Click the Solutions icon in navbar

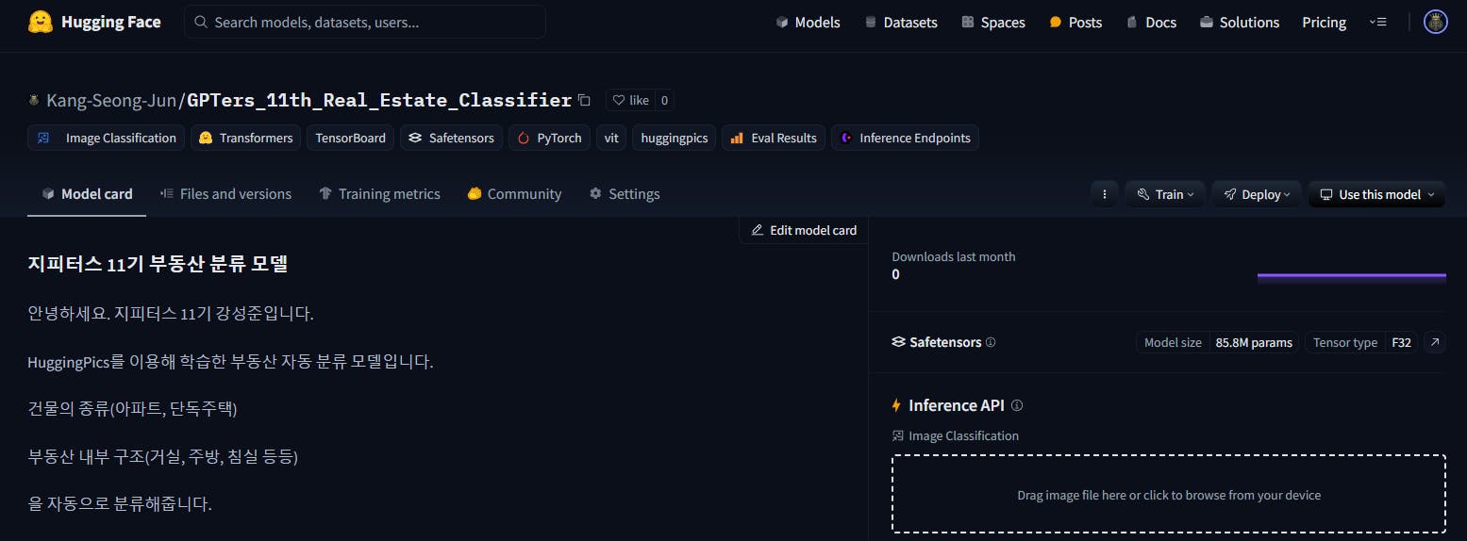click(1207, 22)
